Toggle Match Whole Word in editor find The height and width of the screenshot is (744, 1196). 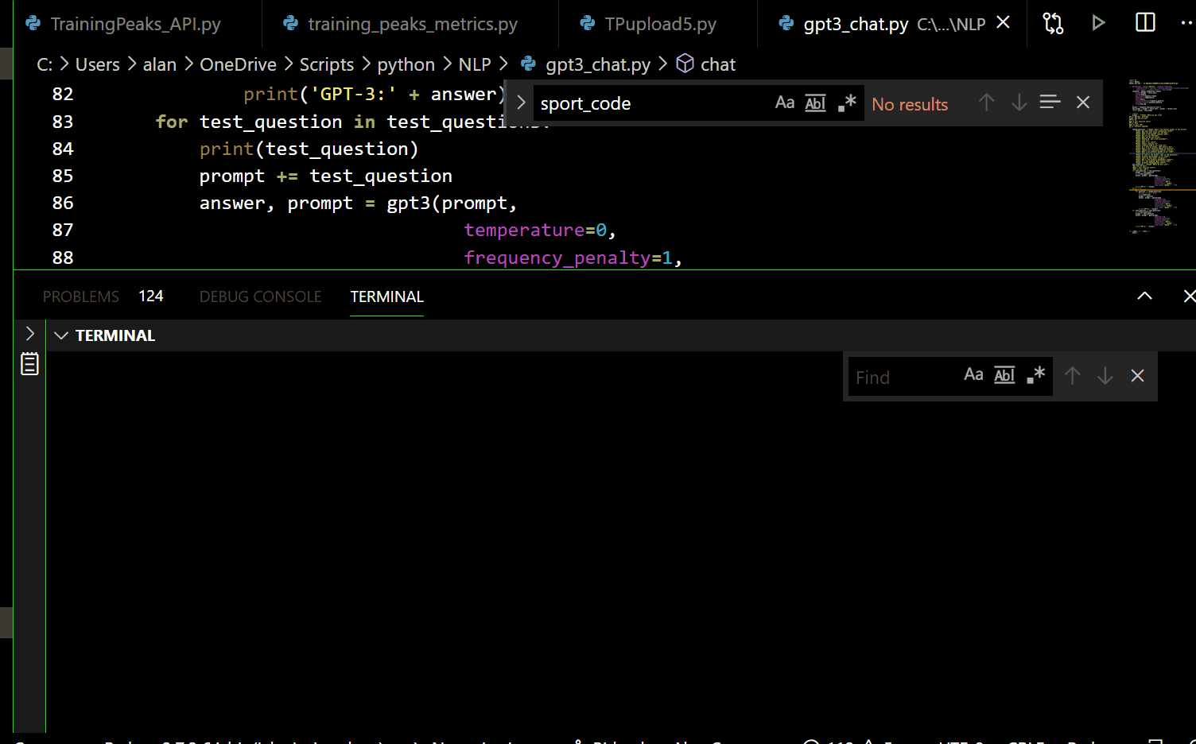pyautogui.click(x=815, y=103)
